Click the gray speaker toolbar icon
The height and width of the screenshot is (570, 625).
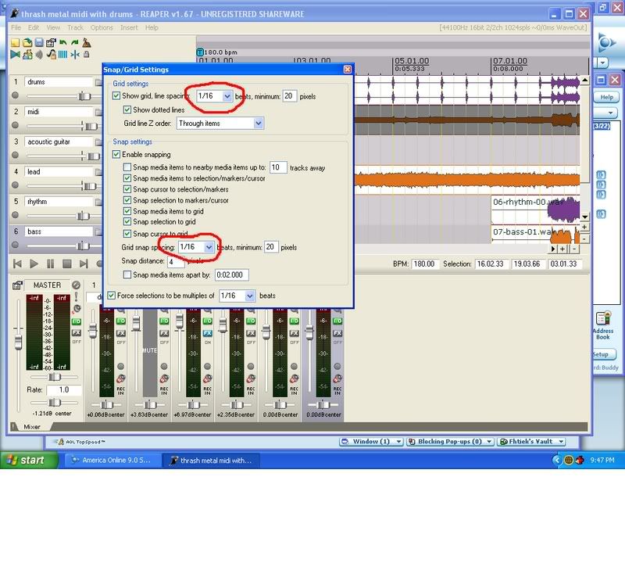[x=39, y=54]
